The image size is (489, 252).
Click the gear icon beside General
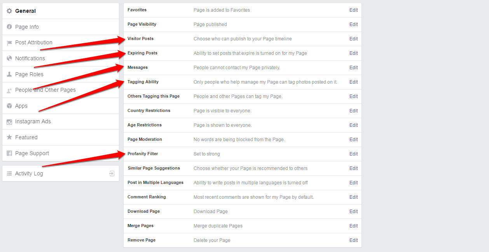[9, 11]
